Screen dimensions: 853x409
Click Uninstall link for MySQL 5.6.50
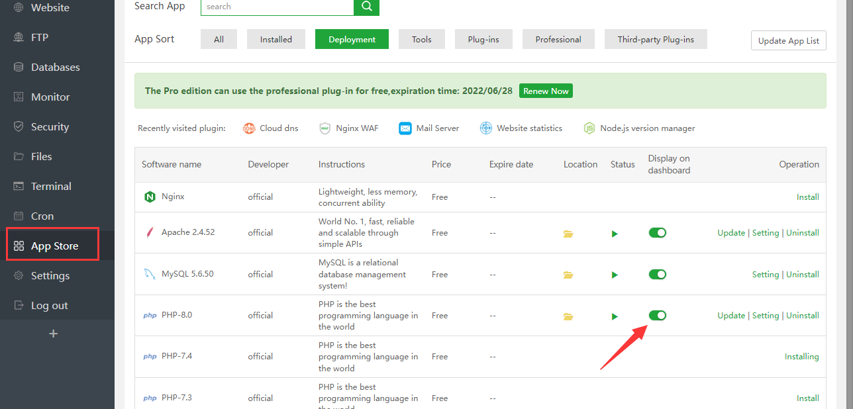803,274
